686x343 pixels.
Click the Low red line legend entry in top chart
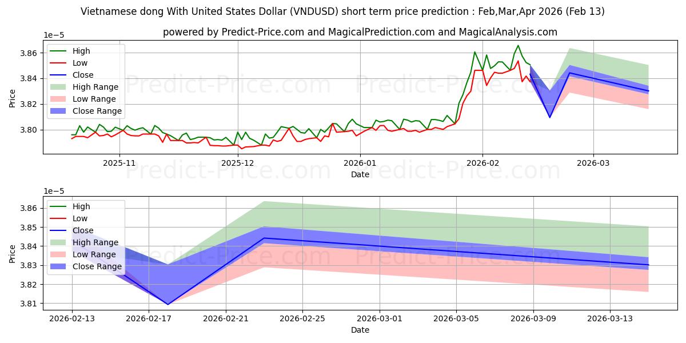[69, 63]
